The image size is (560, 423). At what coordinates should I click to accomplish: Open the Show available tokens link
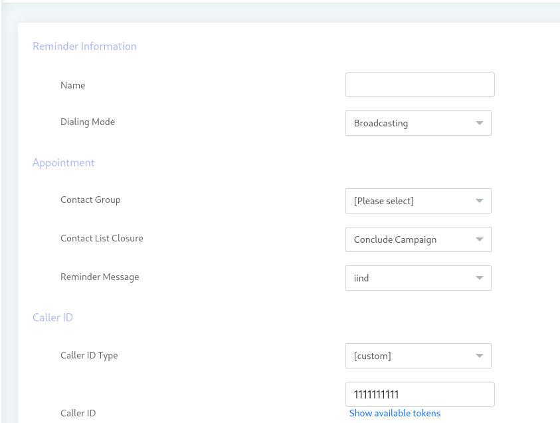395,413
